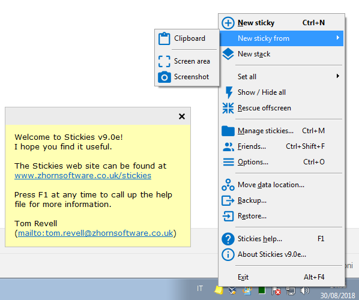Click the Screenshot camera icon
The width and height of the screenshot is (359, 300).
click(164, 77)
